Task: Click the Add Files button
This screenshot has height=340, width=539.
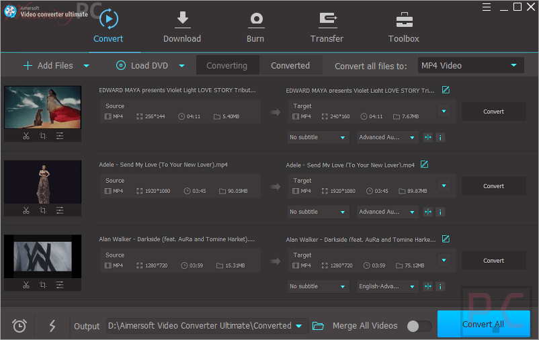Action: 48,65
